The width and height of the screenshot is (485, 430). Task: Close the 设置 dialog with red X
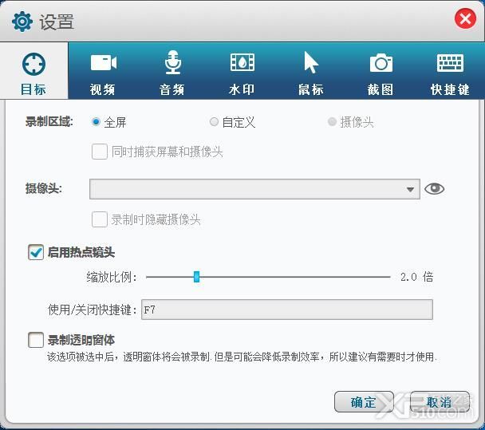(x=465, y=19)
